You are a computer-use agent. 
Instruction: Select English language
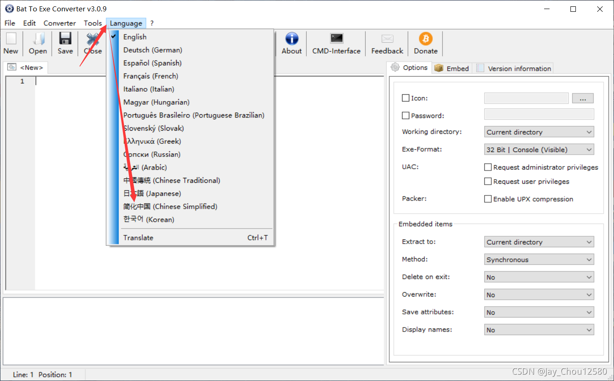pos(190,37)
